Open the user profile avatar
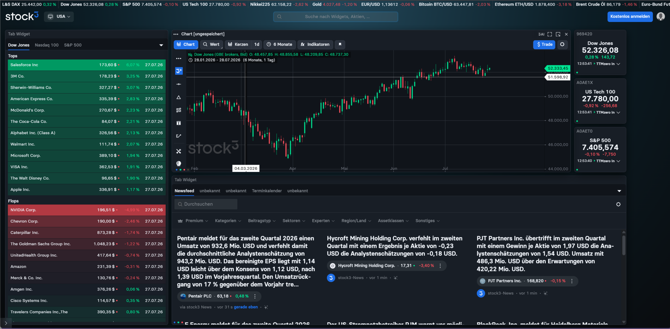The height and width of the screenshot is (329, 670). (x=661, y=16)
